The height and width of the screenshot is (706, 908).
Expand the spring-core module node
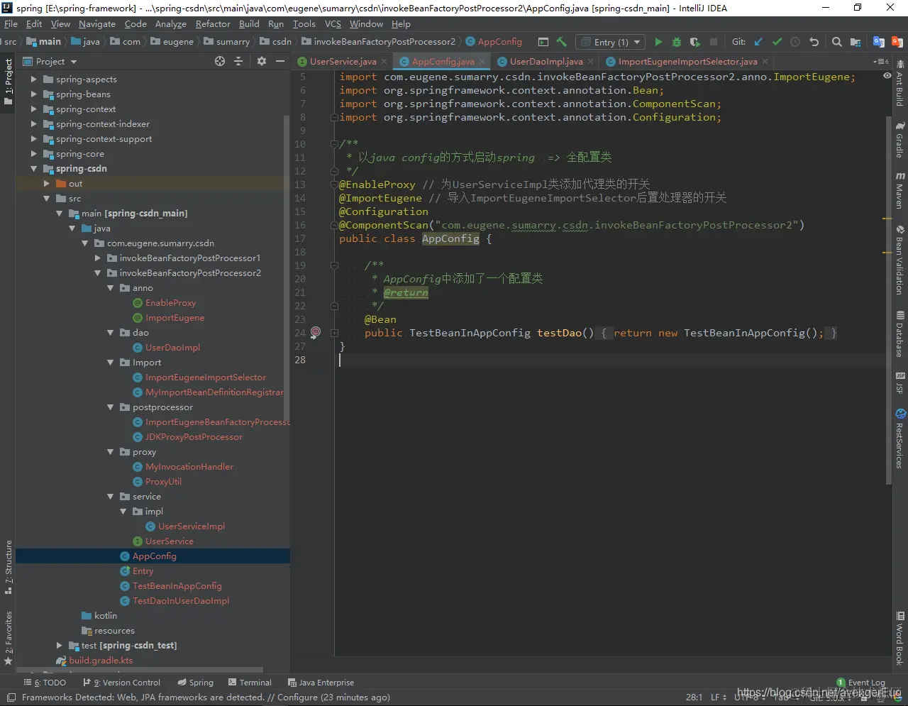[x=33, y=154]
